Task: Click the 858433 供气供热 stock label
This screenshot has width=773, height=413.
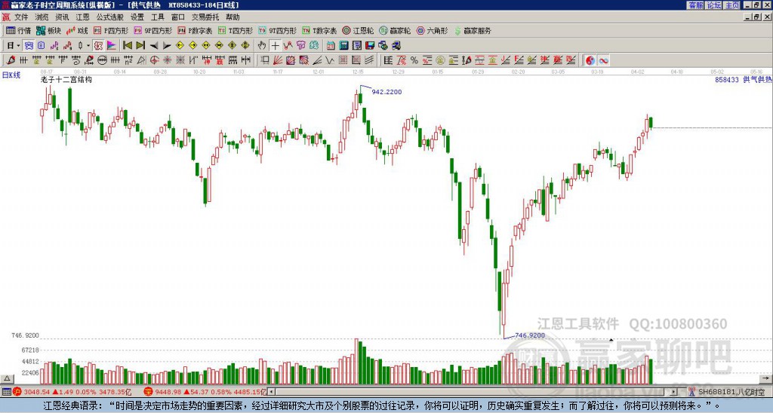Action: click(x=744, y=79)
